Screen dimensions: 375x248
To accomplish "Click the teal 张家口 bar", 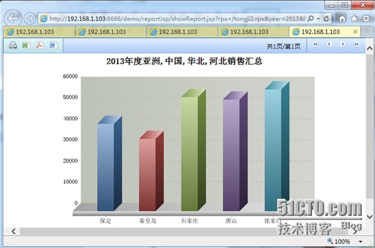I will click(x=277, y=146).
